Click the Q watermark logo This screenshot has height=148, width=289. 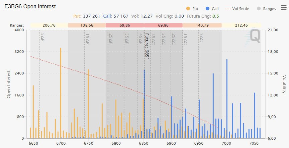point(255,37)
